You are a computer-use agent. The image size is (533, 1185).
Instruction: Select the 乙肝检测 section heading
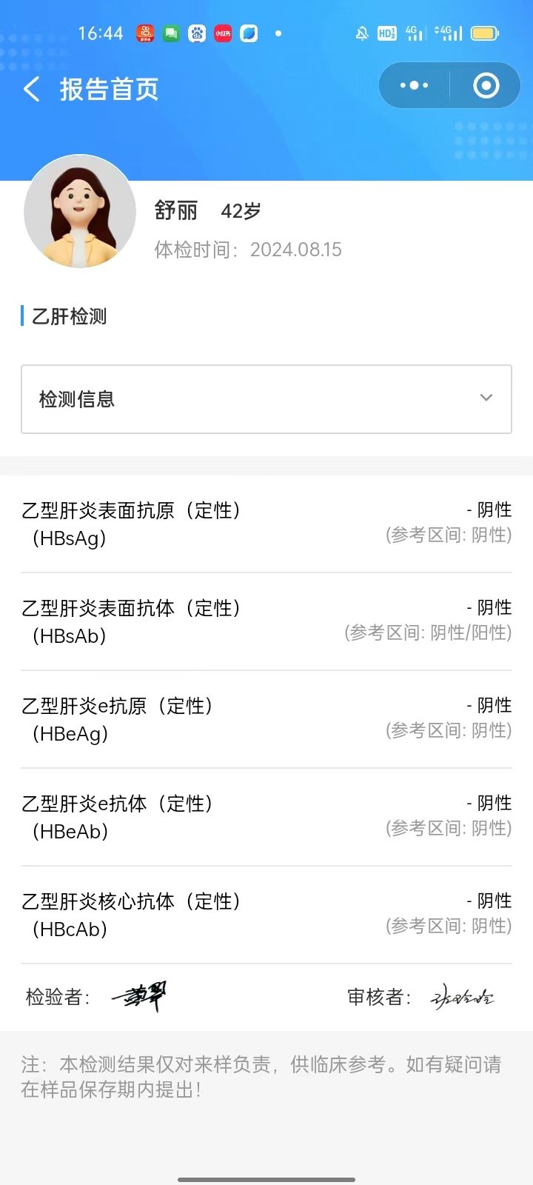(70, 316)
